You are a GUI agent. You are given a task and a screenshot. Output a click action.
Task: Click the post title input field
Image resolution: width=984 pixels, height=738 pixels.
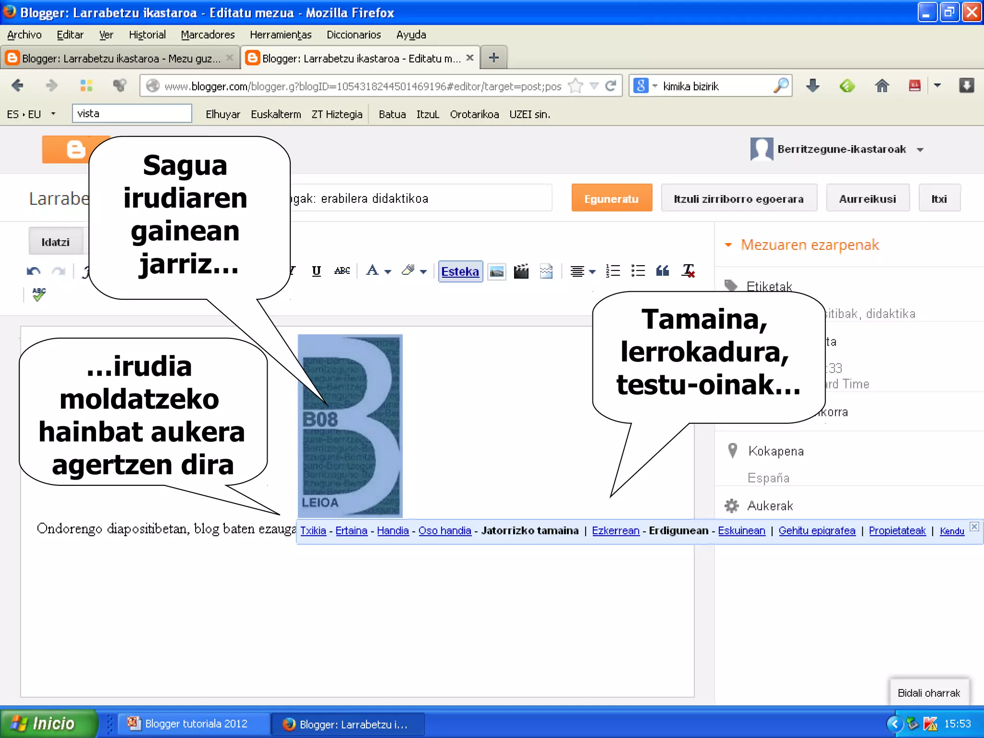[420, 198]
